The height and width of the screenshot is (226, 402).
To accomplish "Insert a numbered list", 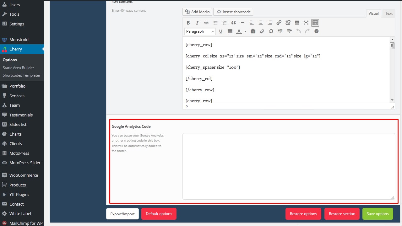I will [225, 23].
